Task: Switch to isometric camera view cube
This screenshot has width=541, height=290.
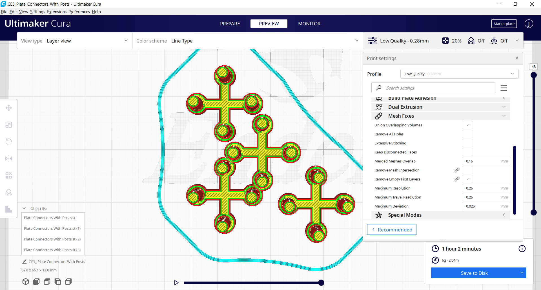Action: click(25, 281)
